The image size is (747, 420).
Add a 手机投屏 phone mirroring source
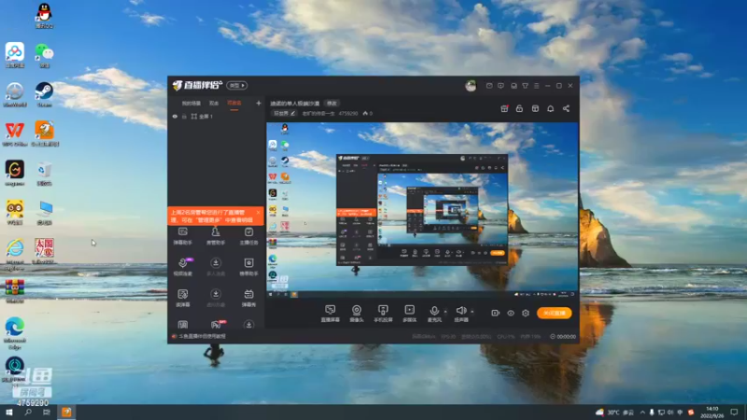[383, 314]
